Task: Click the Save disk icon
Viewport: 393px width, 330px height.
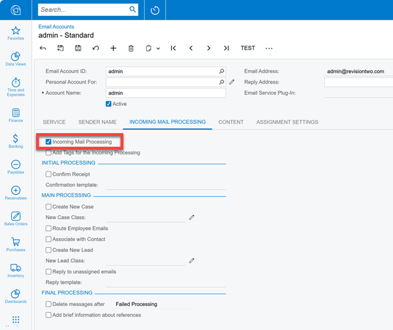Action: 78,48
